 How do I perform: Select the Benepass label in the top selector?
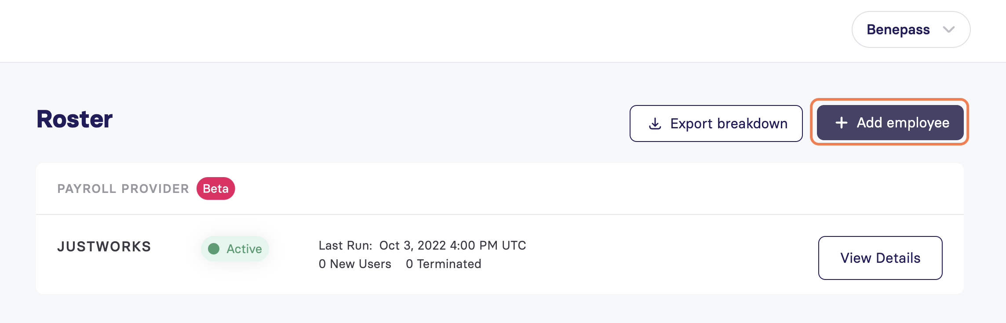tap(898, 29)
